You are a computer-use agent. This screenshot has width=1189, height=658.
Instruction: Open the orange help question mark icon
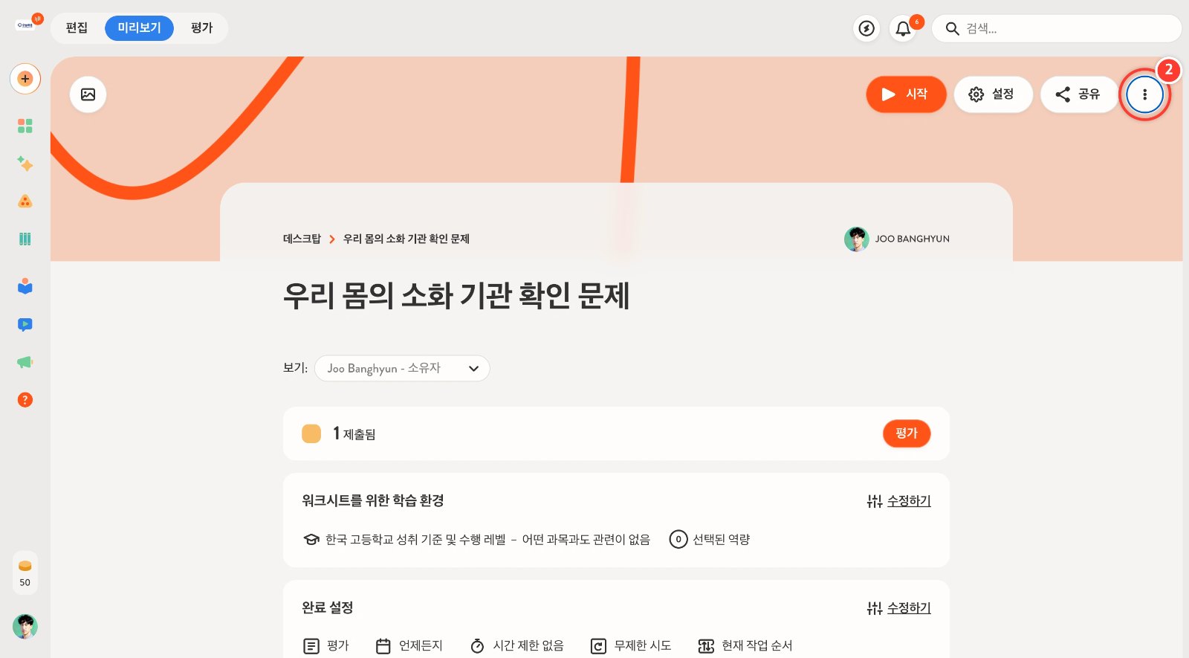tap(25, 400)
